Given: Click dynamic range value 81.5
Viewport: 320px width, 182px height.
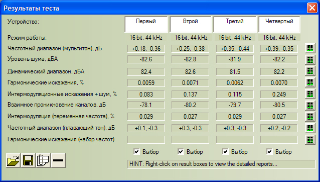Looking at the screenshot, I should [x=235, y=72].
